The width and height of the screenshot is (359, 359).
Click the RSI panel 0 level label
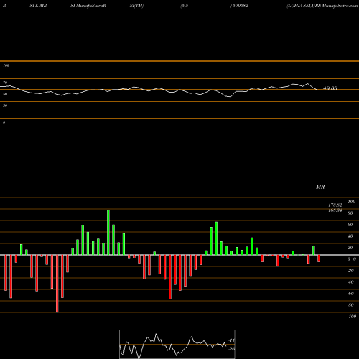coord(4,123)
